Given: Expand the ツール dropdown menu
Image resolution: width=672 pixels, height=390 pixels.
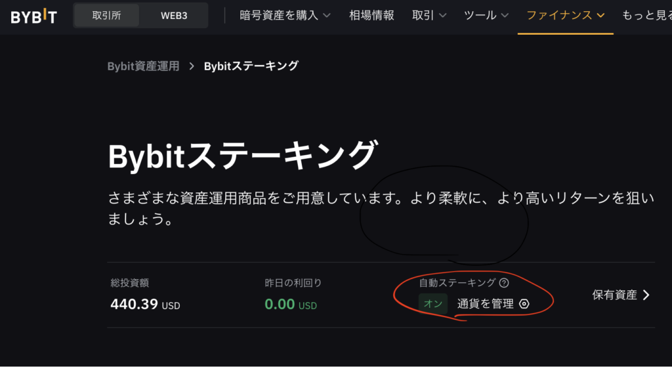Looking at the screenshot, I should coord(486,15).
